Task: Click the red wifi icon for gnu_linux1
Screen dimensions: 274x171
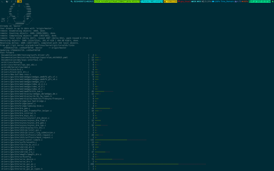Action: (x=179, y=1)
